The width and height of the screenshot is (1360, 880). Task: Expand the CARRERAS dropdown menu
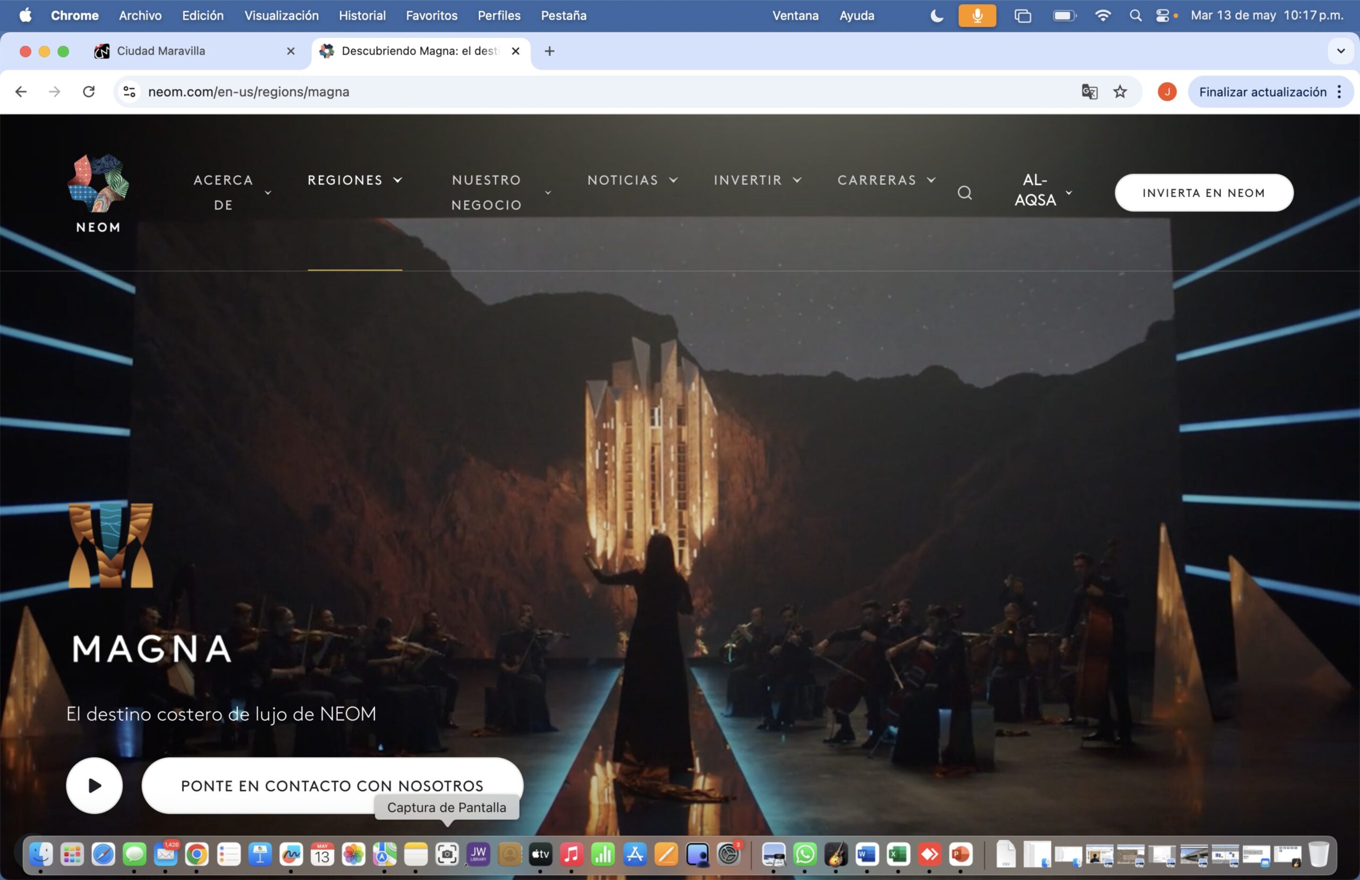click(886, 180)
